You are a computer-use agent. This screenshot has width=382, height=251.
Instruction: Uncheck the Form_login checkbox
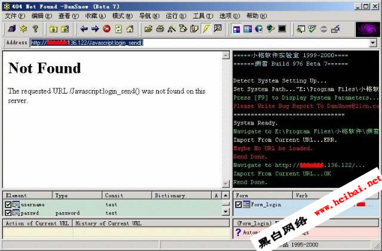(x=239, y=204)
